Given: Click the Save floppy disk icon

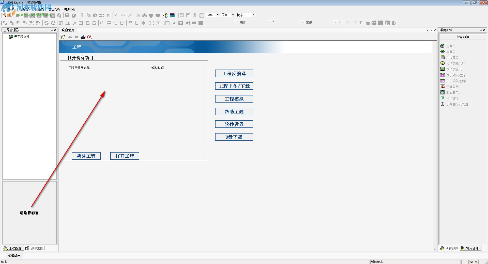Looking at the screenshot, I should (67, 15).
